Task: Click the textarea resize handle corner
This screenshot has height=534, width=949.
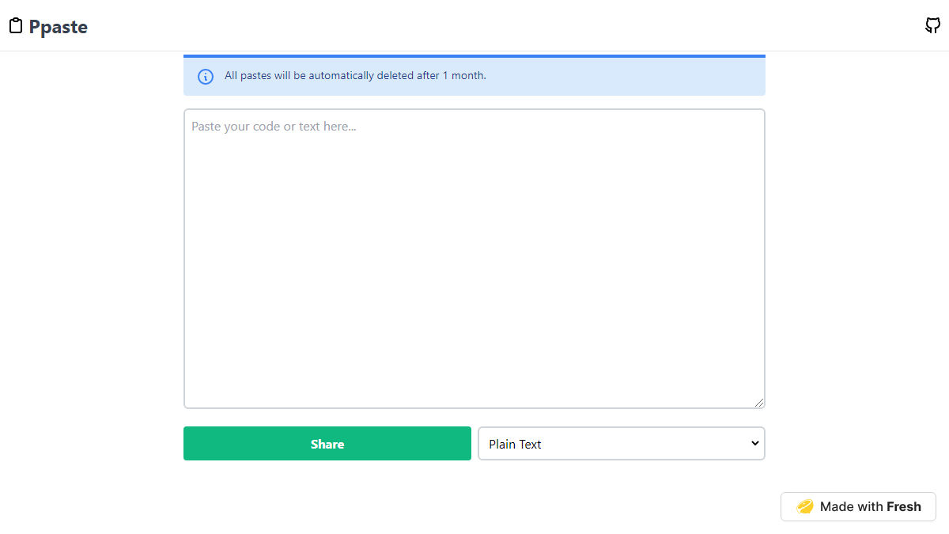Action: click(759, 403)
